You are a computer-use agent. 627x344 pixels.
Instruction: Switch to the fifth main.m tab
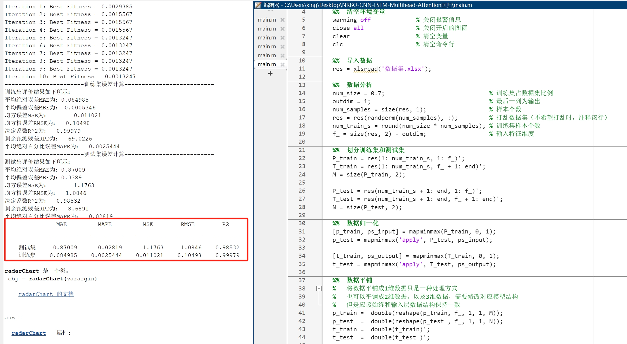[x=267, y=56]
